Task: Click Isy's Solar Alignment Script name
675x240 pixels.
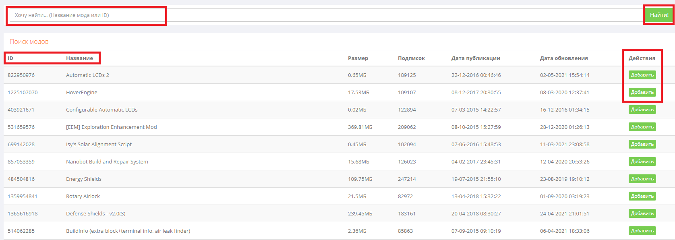Action: point(99,144)
